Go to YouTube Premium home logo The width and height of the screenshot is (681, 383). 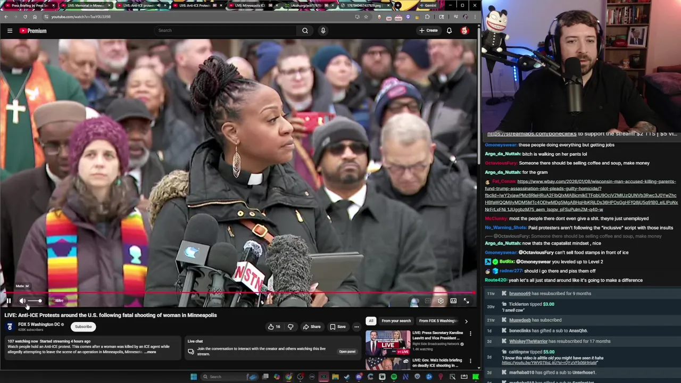pos(33,31)
